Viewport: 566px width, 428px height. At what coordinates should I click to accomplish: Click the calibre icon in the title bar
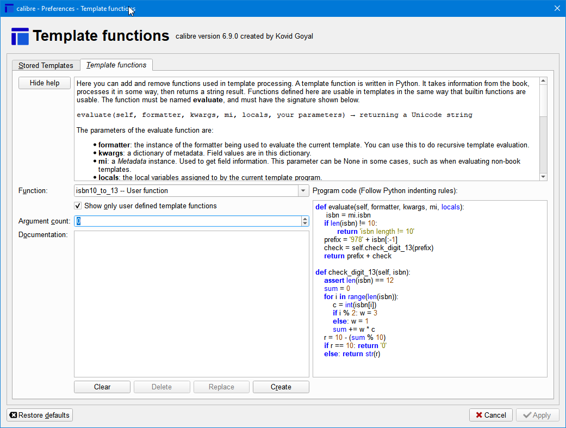coord(9,9)
